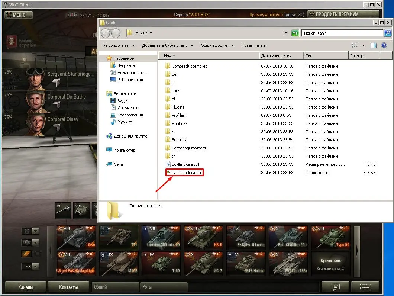Select the T71 tank in WoT carousel
Viewport: 394px width, 296px height.
point(119,237)
